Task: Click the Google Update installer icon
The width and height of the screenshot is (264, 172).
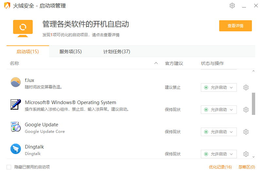Action: [16, 127]
